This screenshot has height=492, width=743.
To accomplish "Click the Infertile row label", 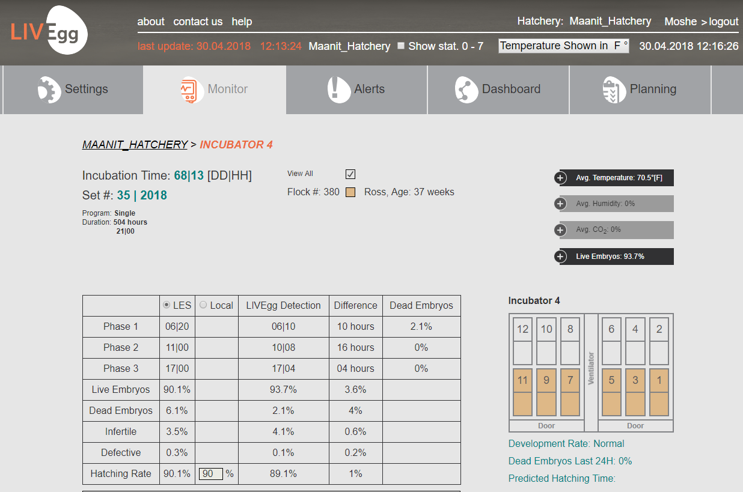I will [121, 432].
